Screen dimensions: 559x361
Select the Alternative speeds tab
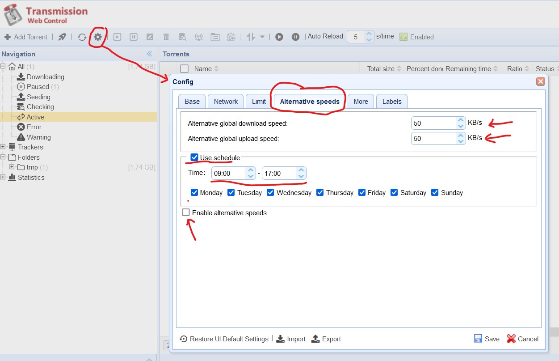(x=310, y=102)
